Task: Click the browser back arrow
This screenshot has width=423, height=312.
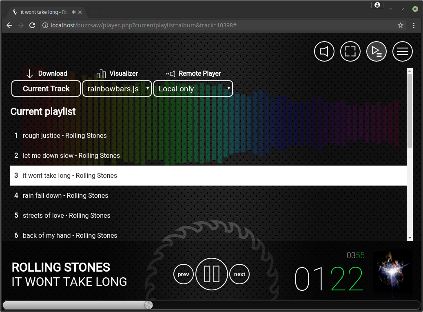Action: 9,25
